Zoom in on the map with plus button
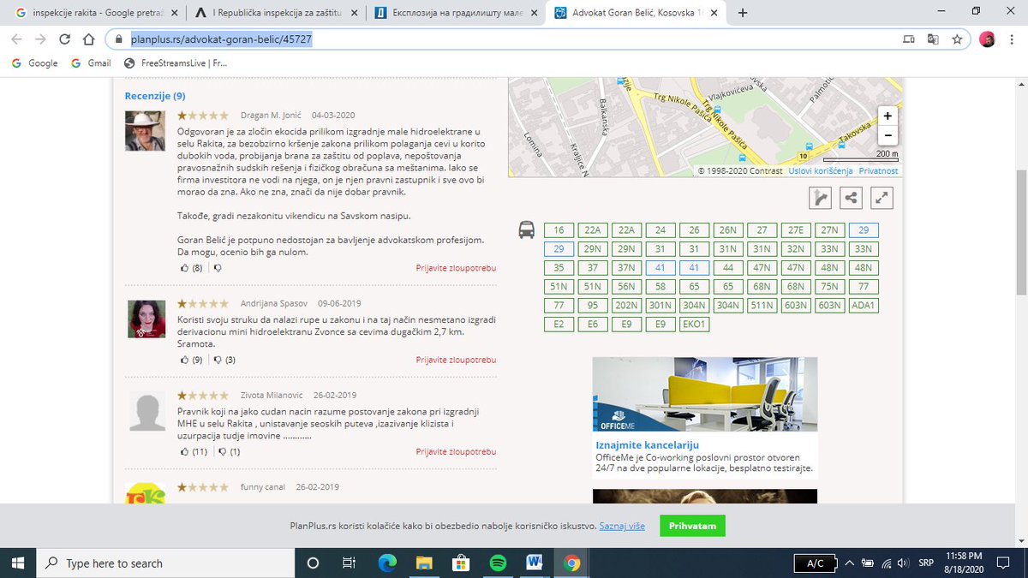Viewport: 1028px width, 578px height. pos(888,116)
